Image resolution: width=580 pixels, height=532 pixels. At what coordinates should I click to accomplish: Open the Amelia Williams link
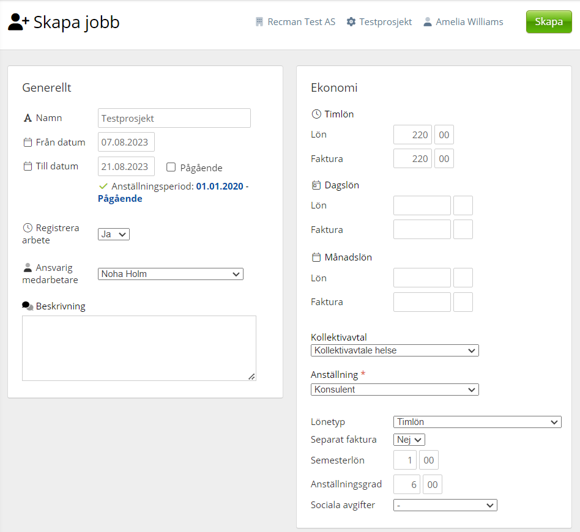click(x=469, y=22)
